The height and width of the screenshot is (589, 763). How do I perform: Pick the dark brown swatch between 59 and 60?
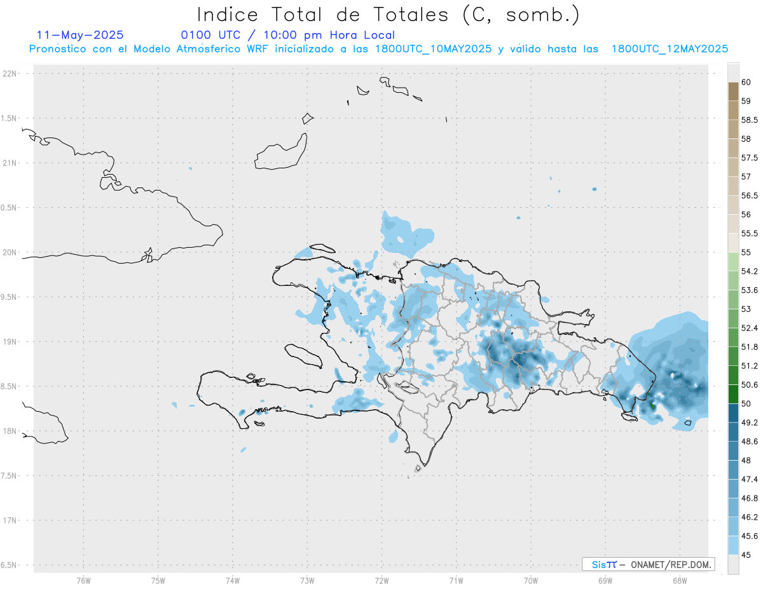click(x=733, y=91)
